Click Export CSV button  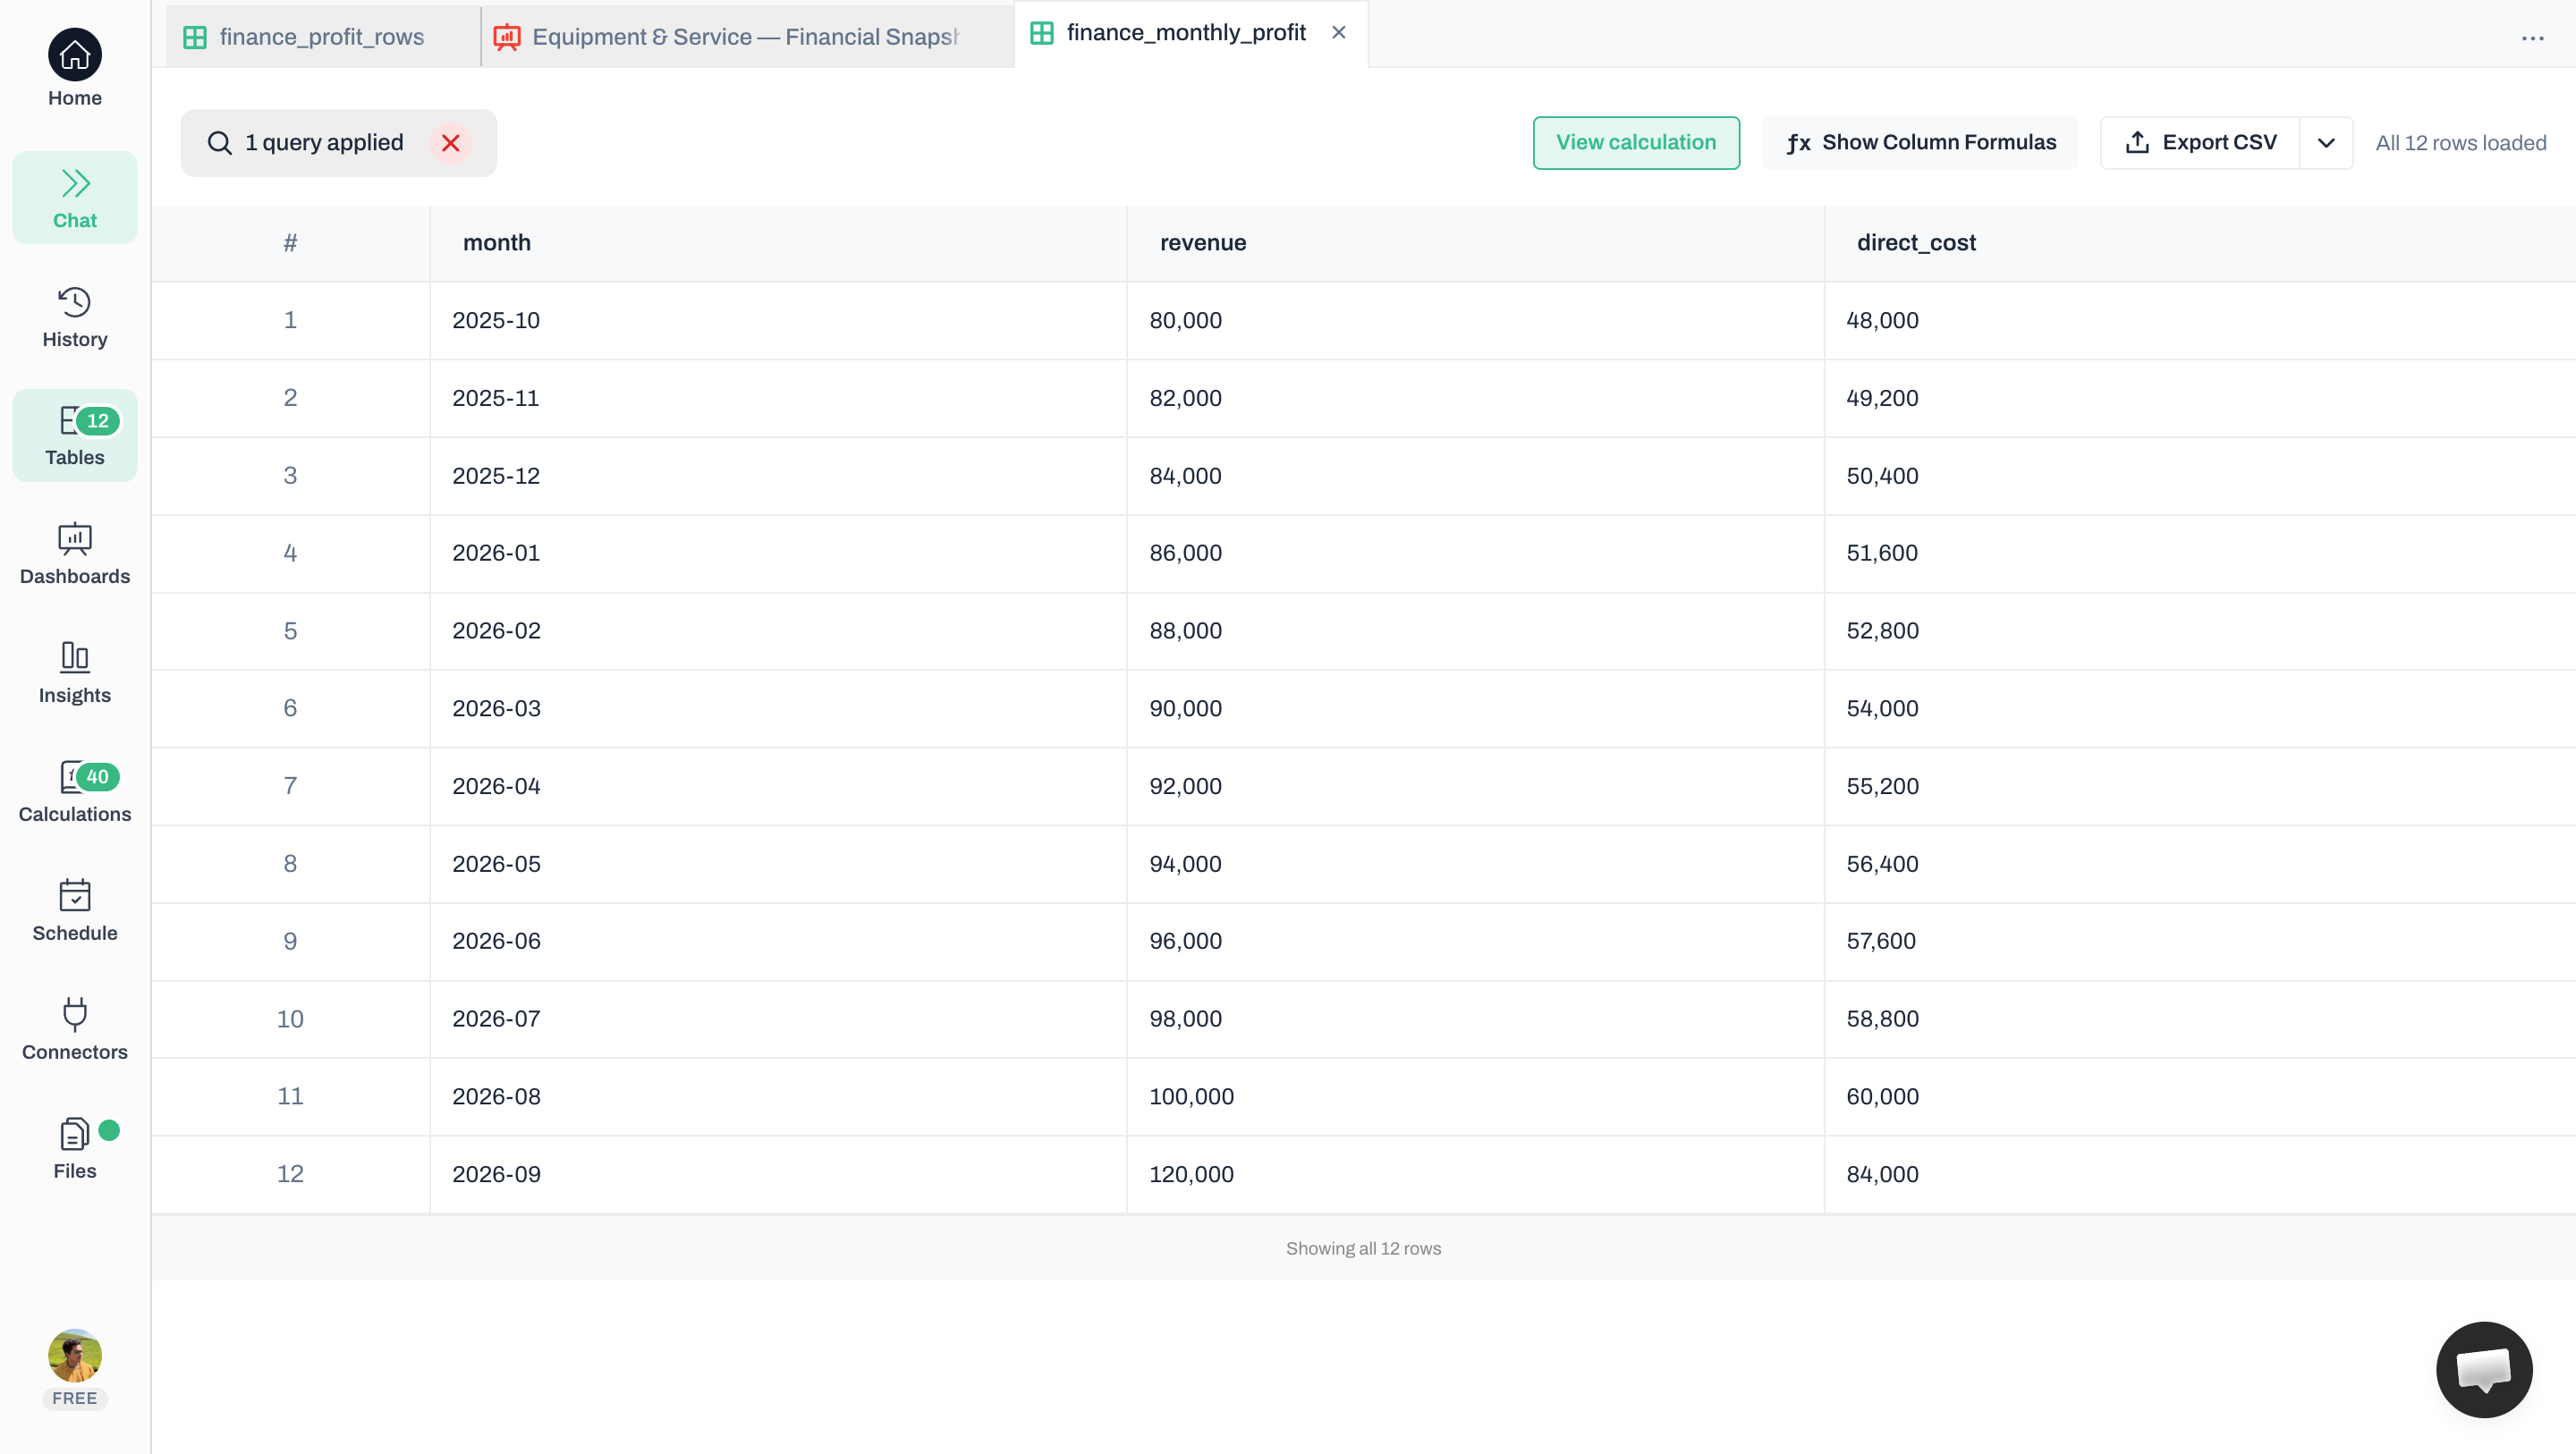pos(2200,143)
